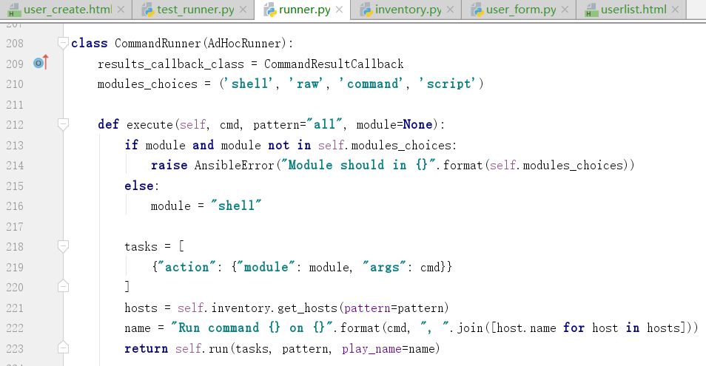Click the raise keyword on line 214
Image resolution: width=706 pixels, height=366 pixels.
[169, 166]
